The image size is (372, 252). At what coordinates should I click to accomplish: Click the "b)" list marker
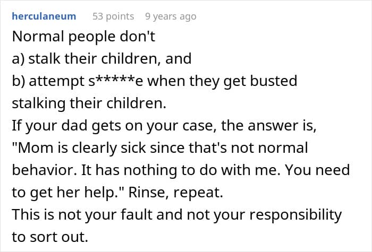(x=19, y=82)
